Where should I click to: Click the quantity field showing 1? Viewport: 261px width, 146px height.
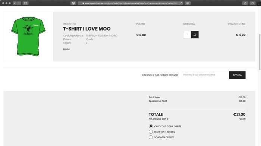tap(187, 35)
